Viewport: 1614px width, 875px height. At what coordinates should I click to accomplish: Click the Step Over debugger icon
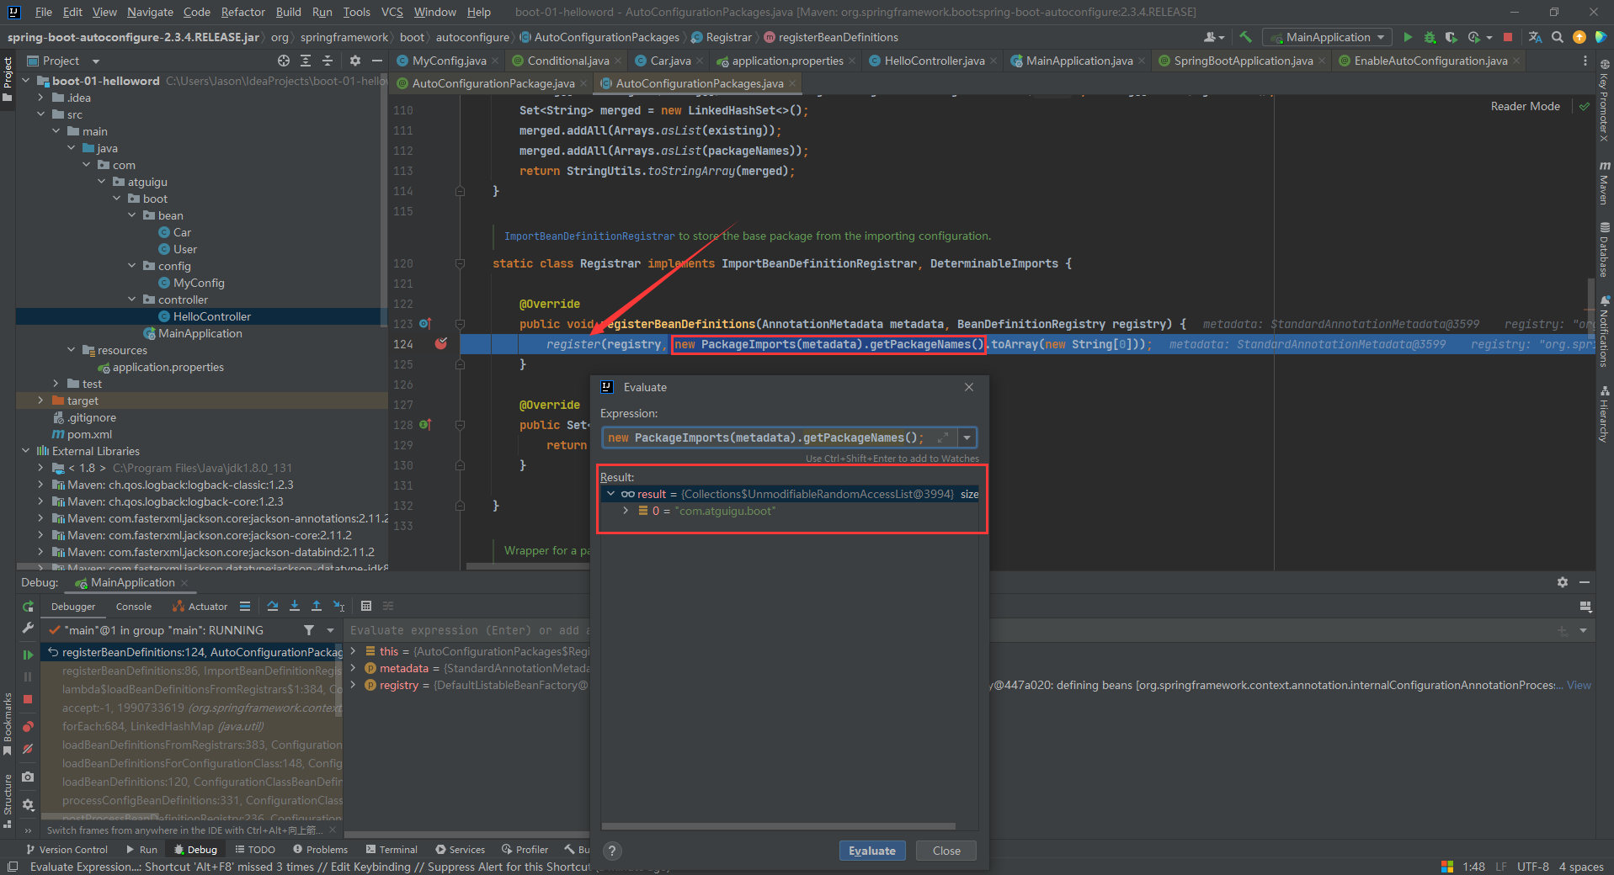(273, 606)
